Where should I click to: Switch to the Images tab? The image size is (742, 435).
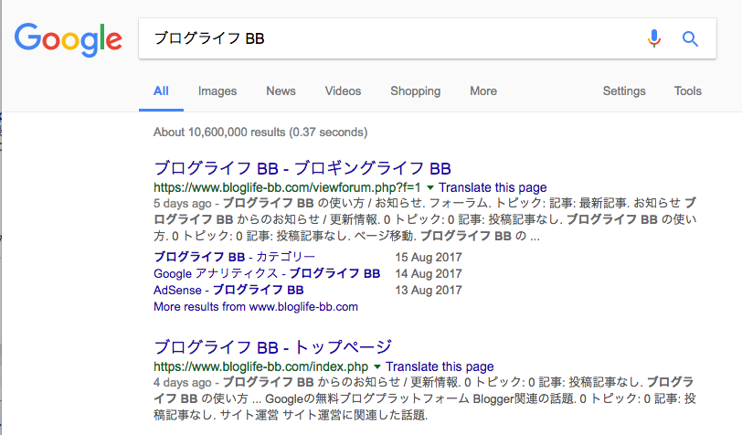coord(217,91)
